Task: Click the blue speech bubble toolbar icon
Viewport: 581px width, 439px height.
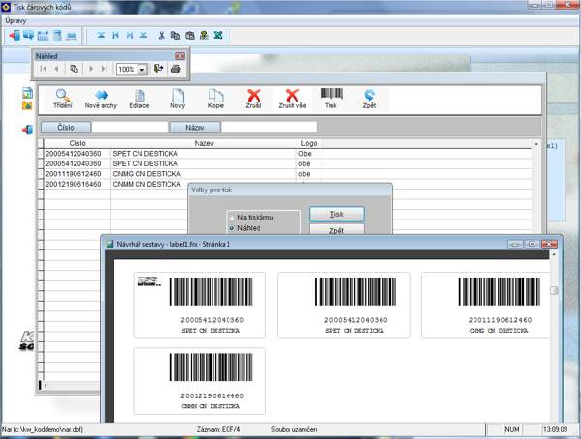Action: click(x=28, y=36)
